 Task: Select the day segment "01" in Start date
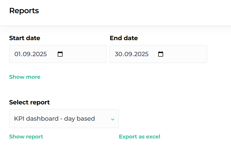(x=17, y=54)
